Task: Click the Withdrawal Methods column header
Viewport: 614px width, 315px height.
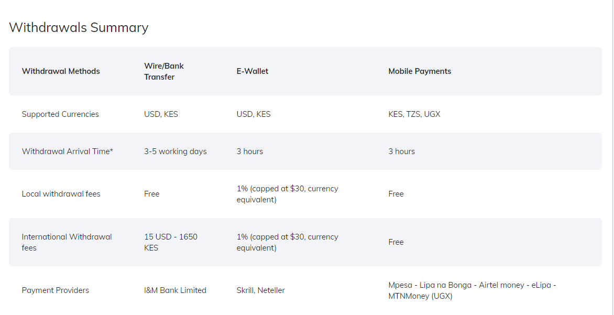Action: click(61, 71)
